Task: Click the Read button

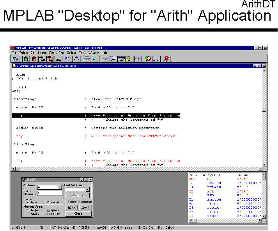Action: (85, 207)
